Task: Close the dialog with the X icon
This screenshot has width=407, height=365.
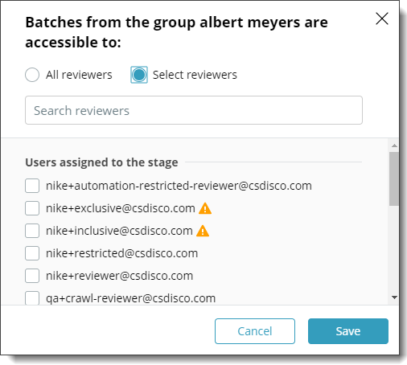Action: (382, 18)
